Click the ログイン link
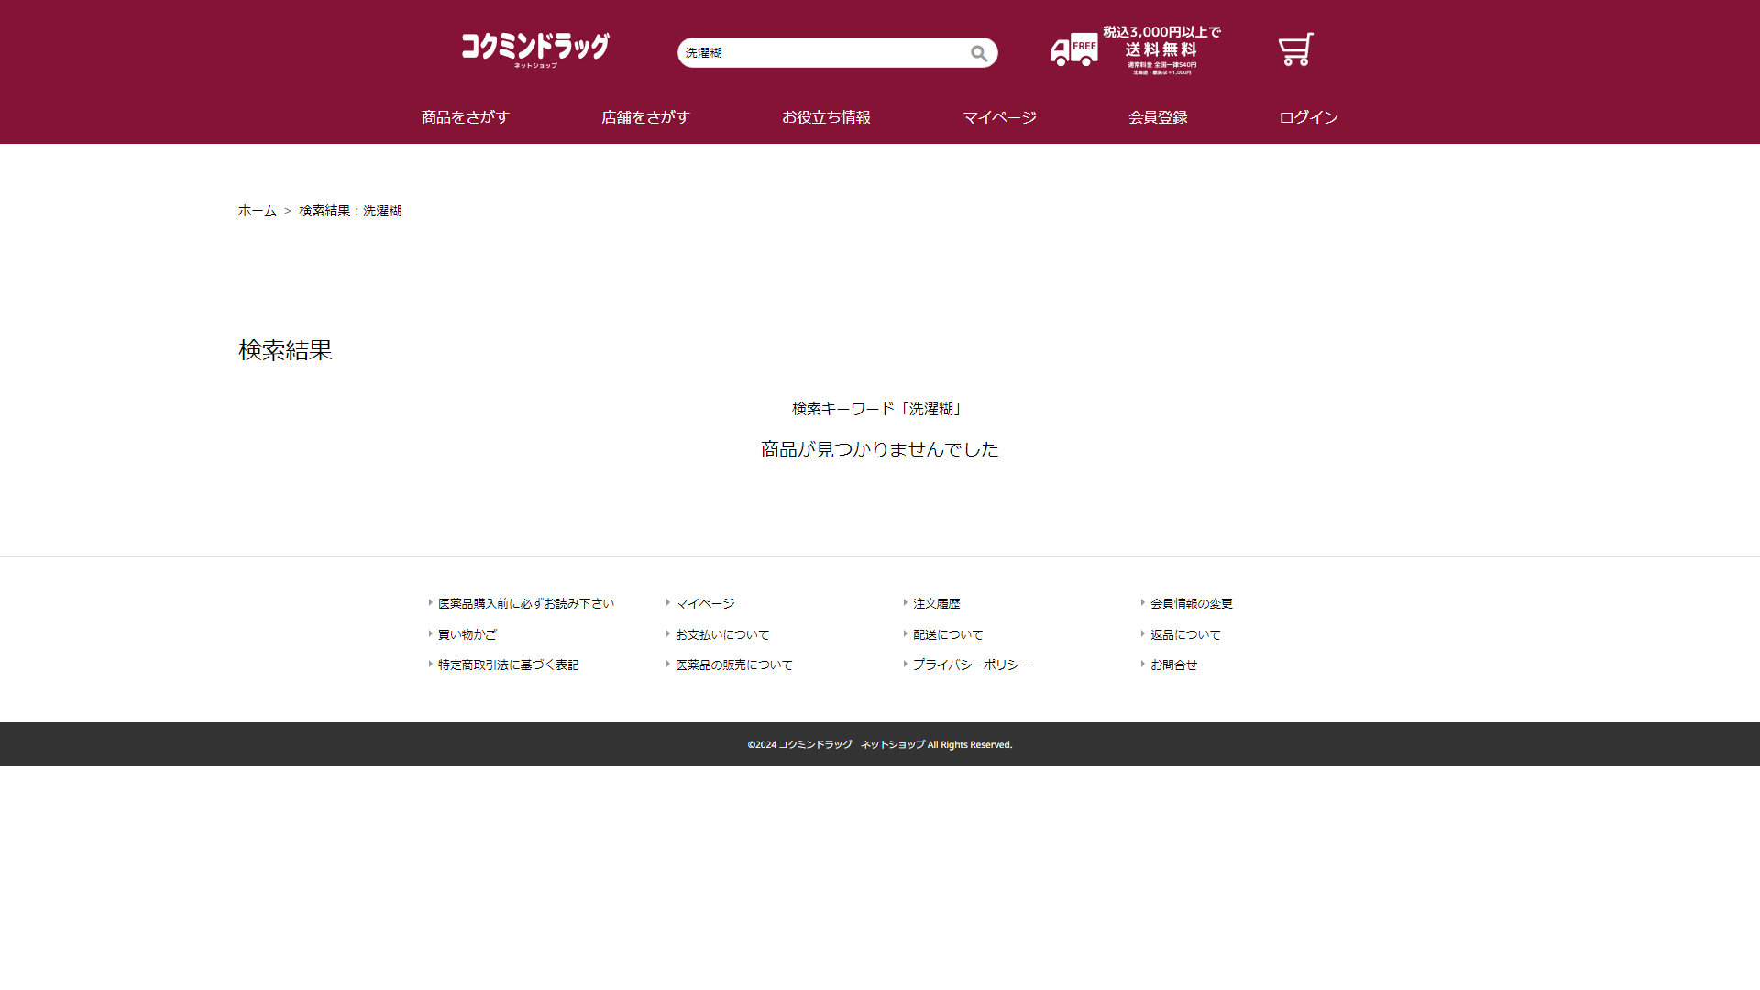The image size is (1760, 990). (1308, 117)
